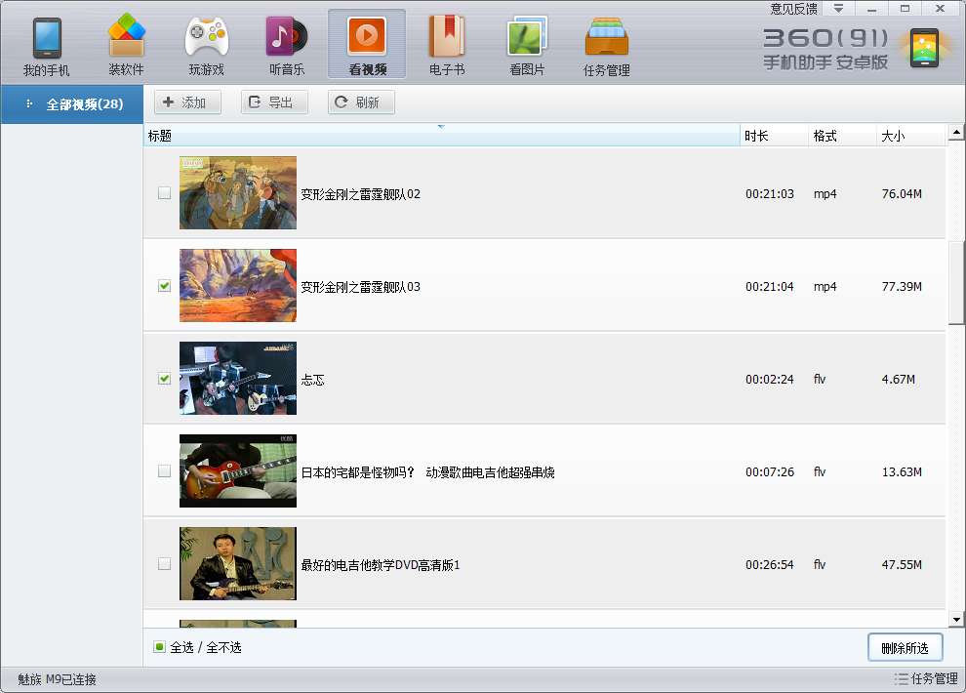Uncheck the box for 变形金刚之雷霆舰队03
Image resolution: width=966 pixels, height=693 pixels.
pos(164,286)
